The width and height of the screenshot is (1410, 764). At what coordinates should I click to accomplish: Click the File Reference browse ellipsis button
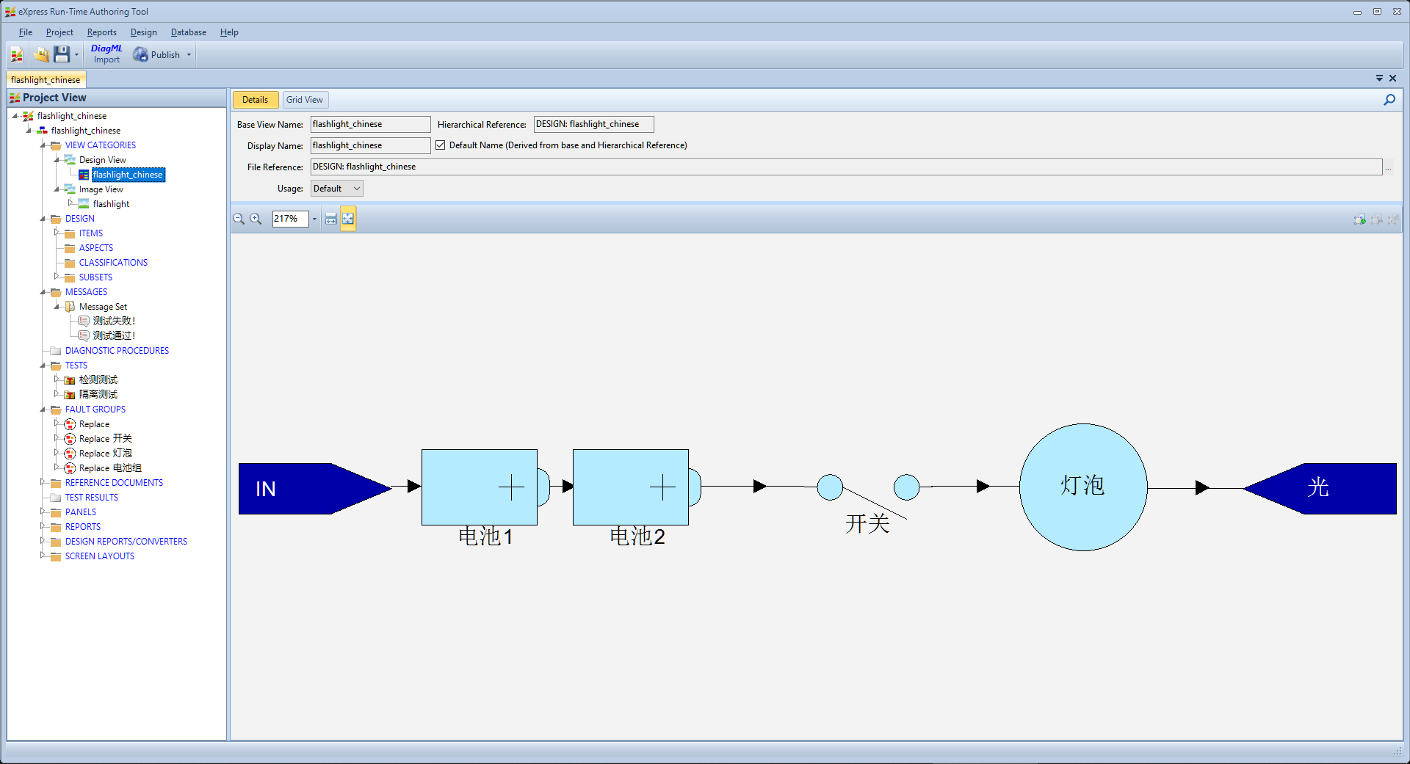coord(1388,168)
